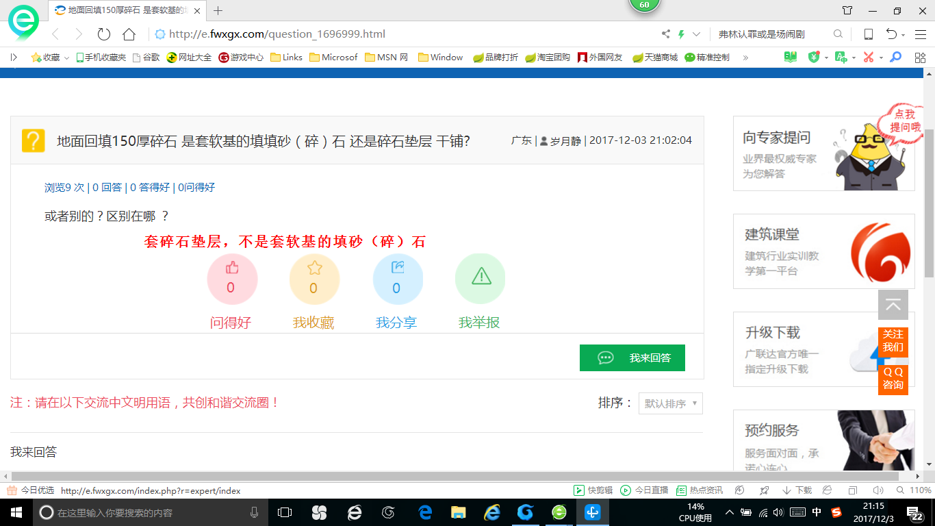Click the green shield payment extension
The width and height of the screenshot is (935, 526).
click(814, 58)
